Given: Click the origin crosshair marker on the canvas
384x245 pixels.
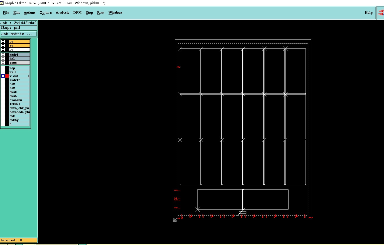Looking at the screenshot, I should (175, 220).
